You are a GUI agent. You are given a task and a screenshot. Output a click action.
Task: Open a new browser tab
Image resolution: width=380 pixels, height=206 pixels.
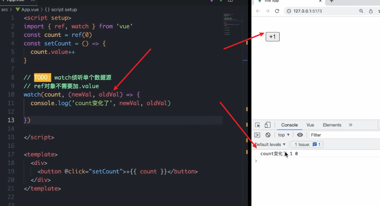click(x=331, y=1)
